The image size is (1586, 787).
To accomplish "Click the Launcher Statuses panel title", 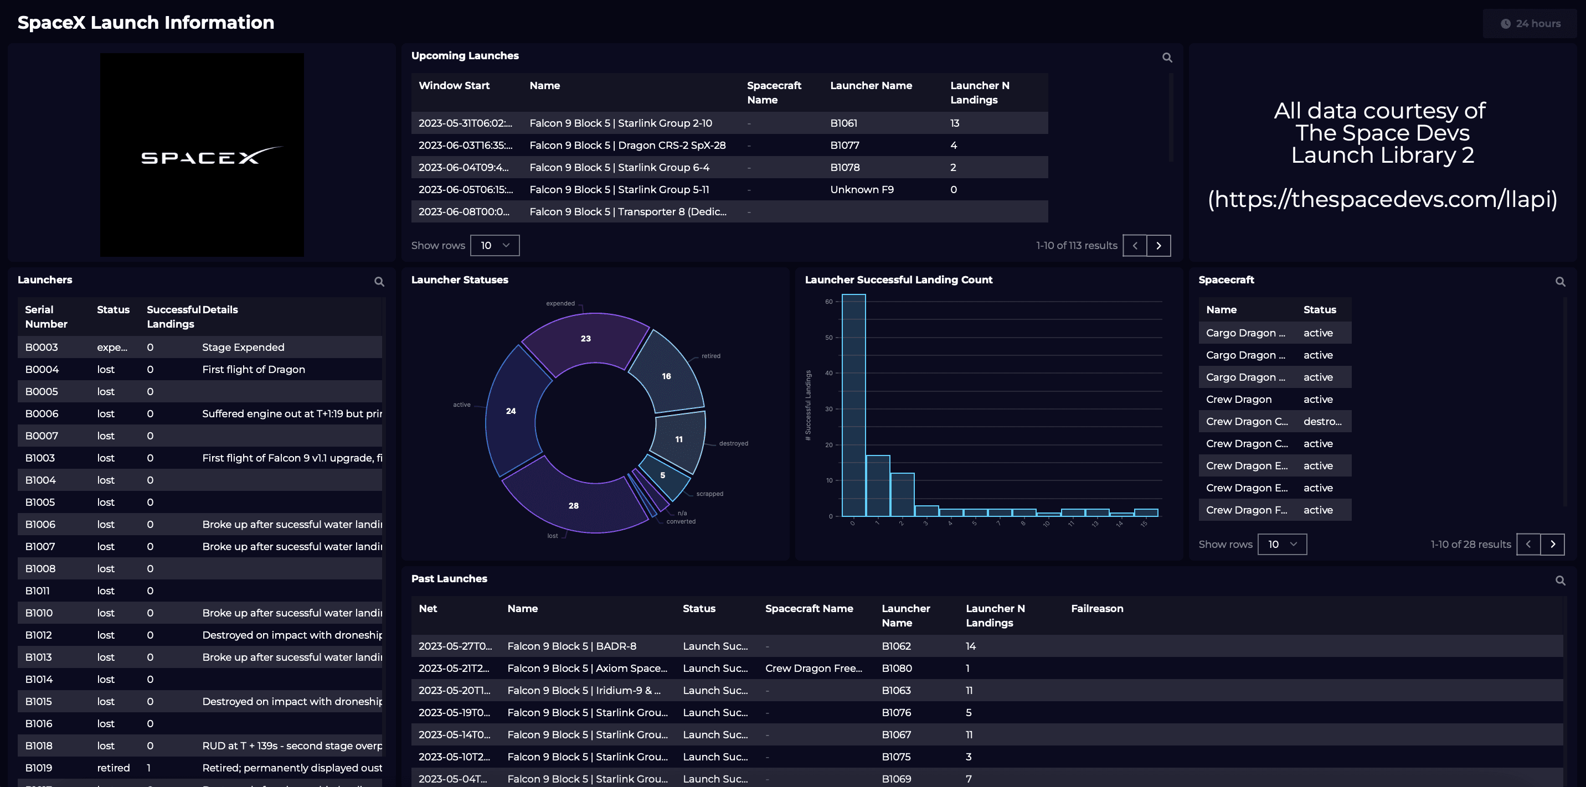I will [x=459, y=279].
